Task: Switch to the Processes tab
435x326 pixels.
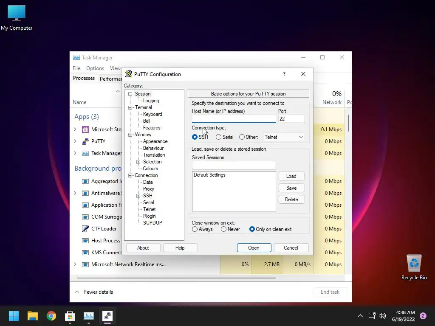Action: tap(84, 78)
